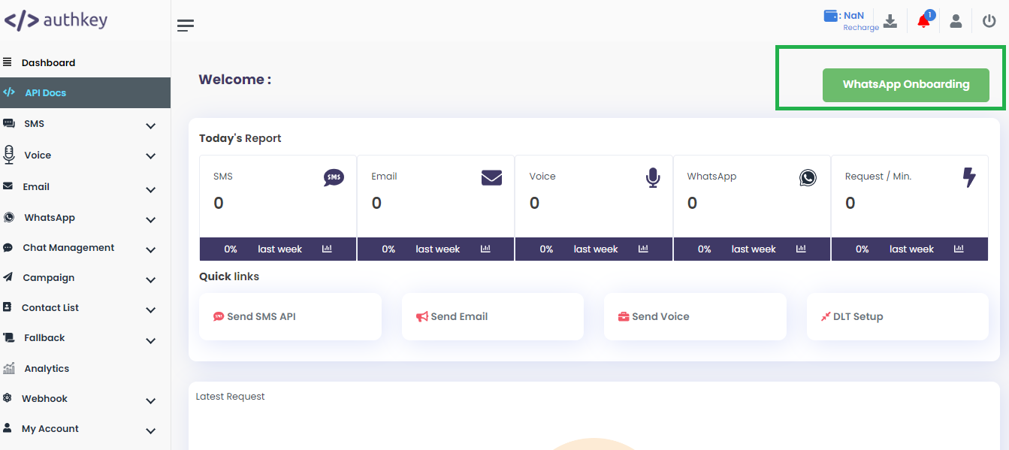Open Analytics in the sidebar

85,368
